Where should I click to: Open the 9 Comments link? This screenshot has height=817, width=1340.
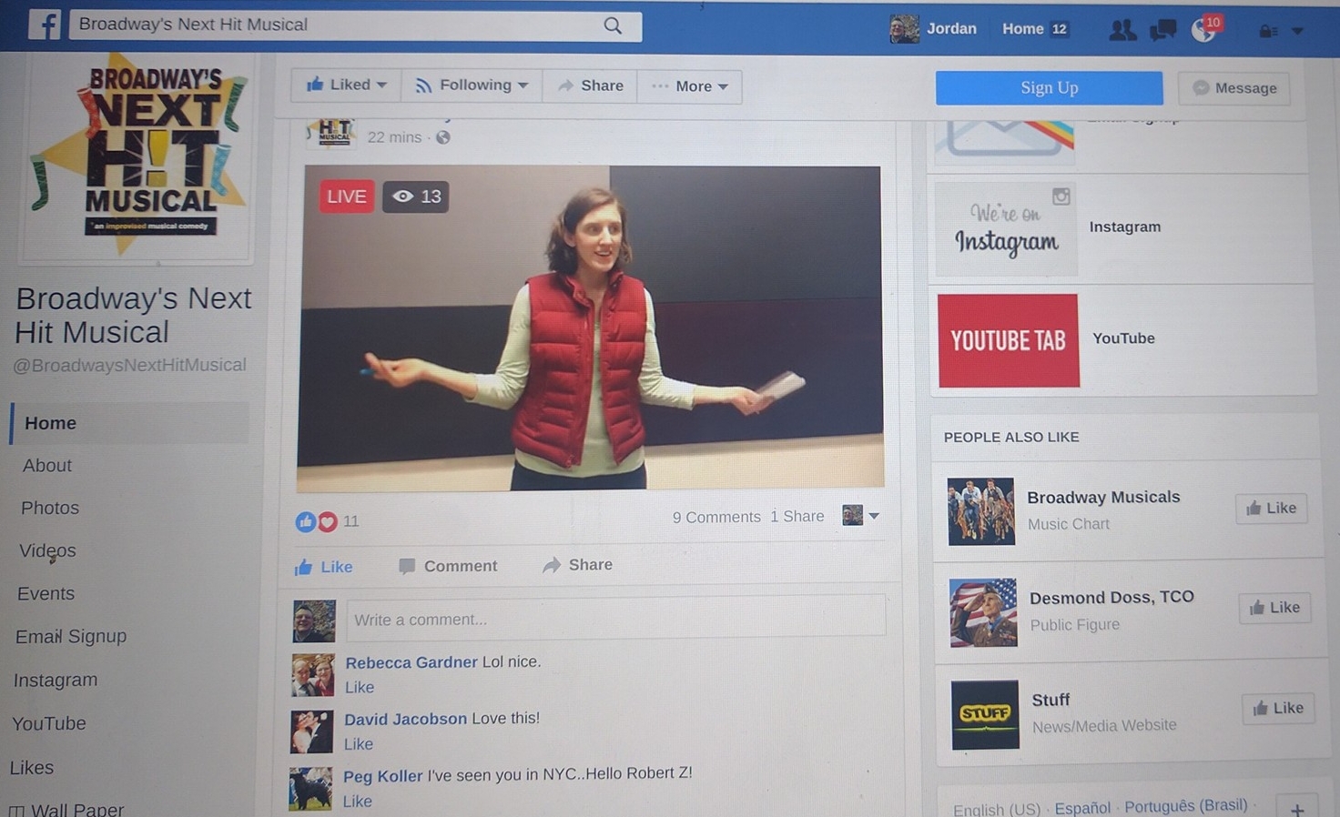pyautogui.click(x=716, y=517)
